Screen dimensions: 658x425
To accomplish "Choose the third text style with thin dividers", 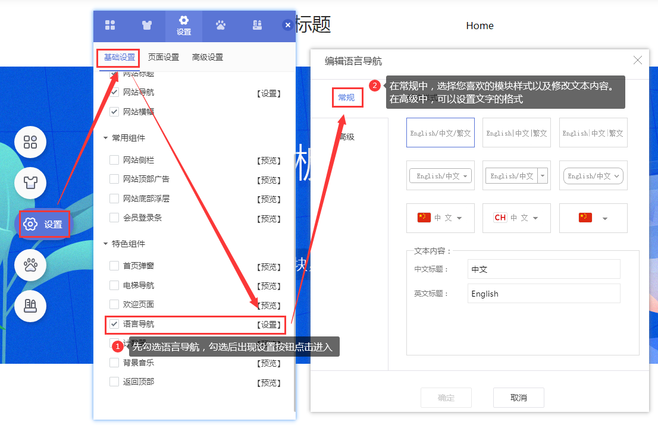I will point(593,133).
